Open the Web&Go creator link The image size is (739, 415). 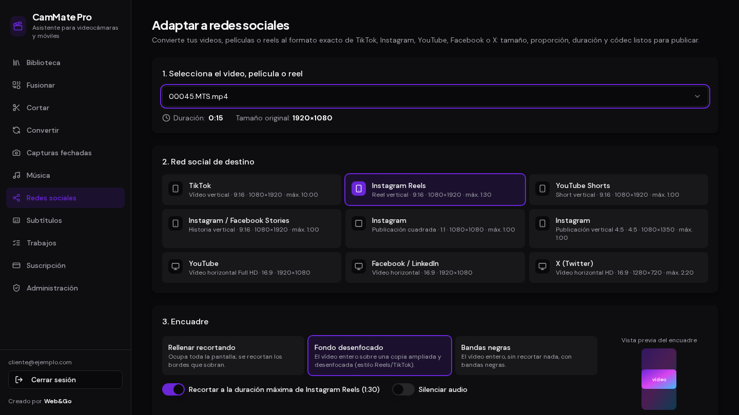tap(58, 401)
